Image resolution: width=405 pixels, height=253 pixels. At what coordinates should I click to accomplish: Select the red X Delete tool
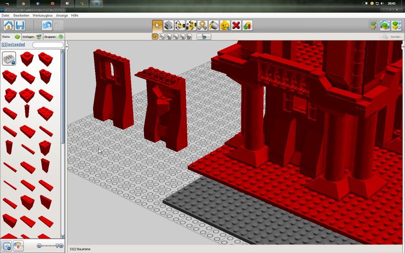(x=236, y=25)
